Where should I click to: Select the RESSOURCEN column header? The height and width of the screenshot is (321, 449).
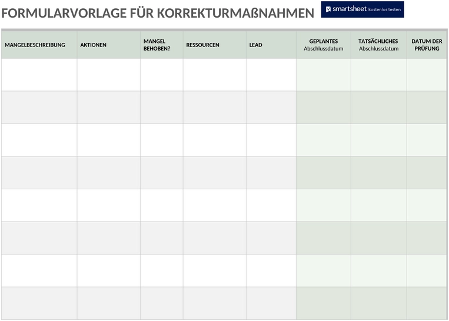[215, 45]
